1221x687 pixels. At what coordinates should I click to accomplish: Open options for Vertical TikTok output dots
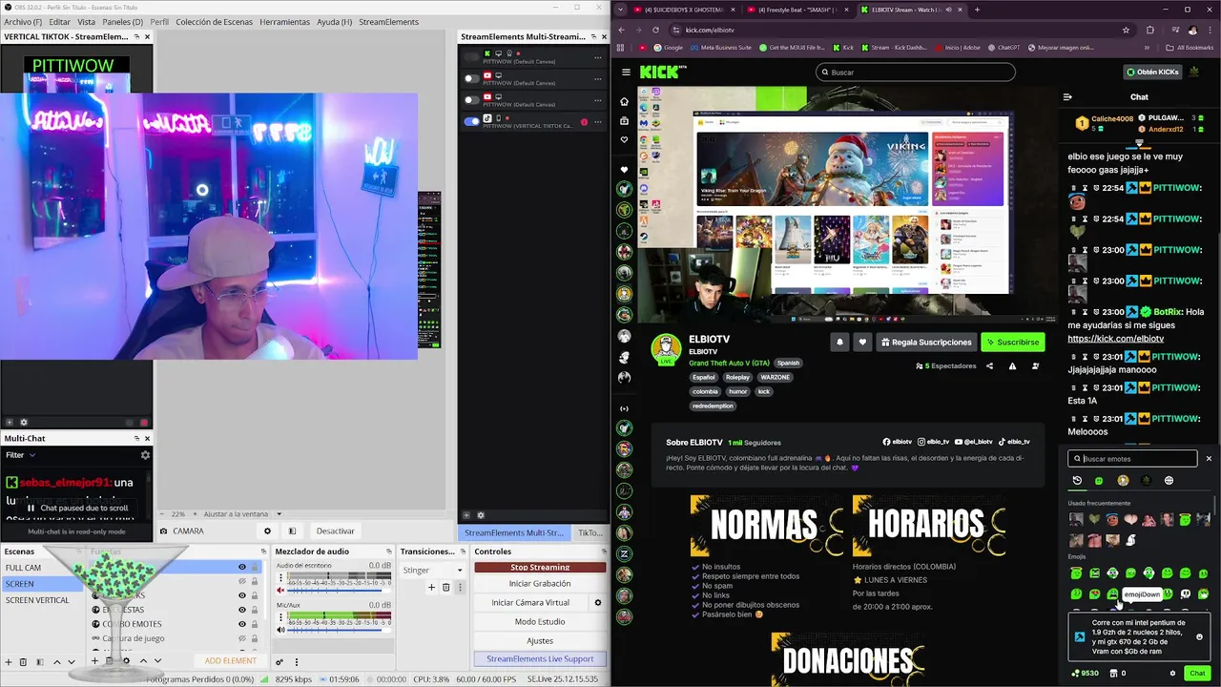click(598, 121)
